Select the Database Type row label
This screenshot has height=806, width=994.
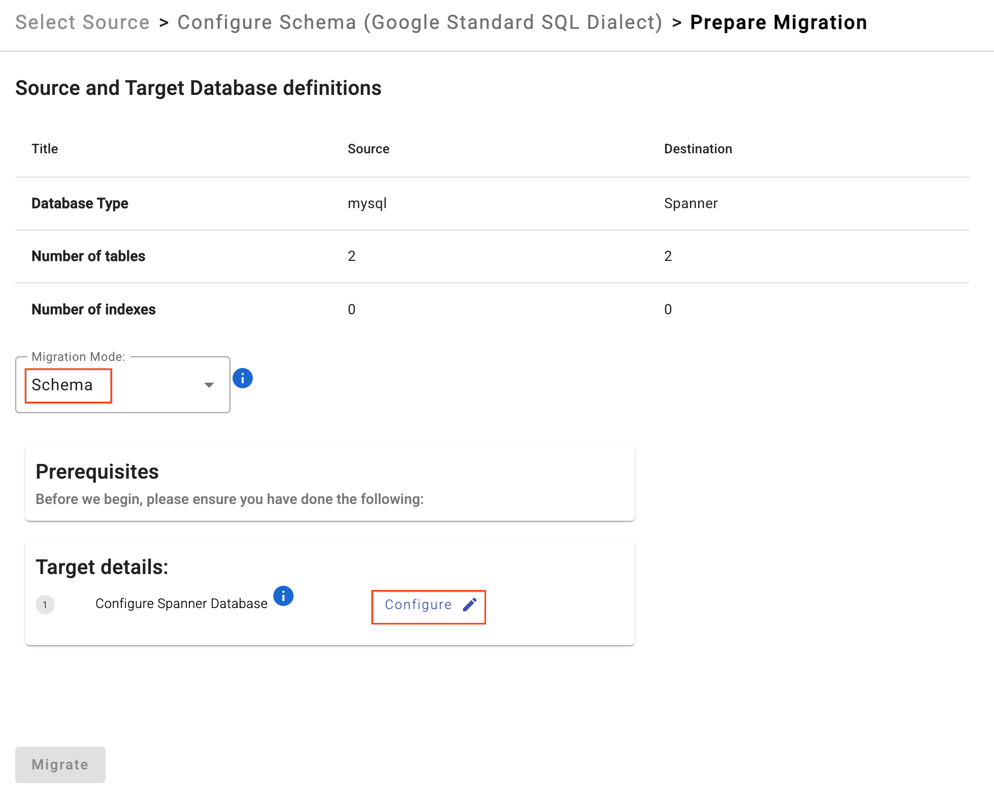[80, 204]
